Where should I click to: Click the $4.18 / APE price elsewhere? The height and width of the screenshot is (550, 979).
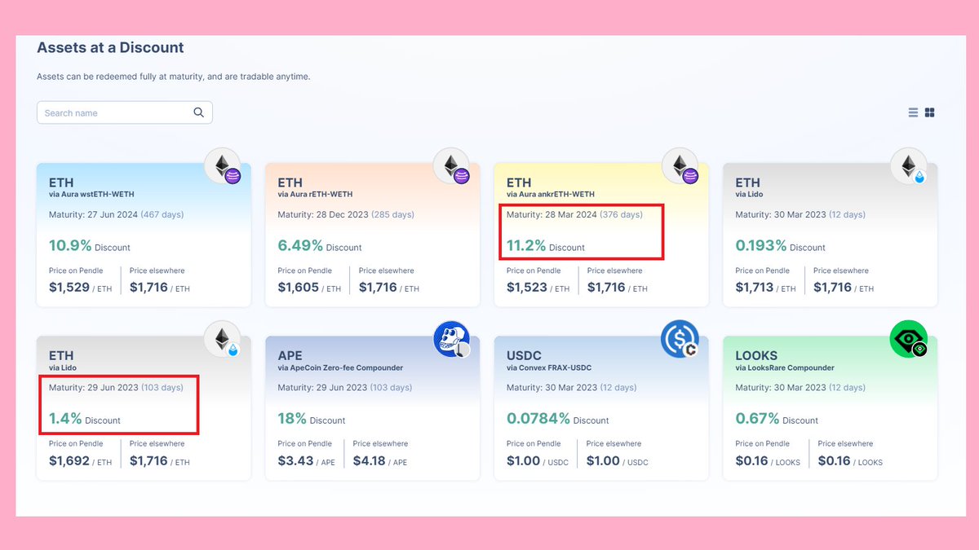(379, 461)
